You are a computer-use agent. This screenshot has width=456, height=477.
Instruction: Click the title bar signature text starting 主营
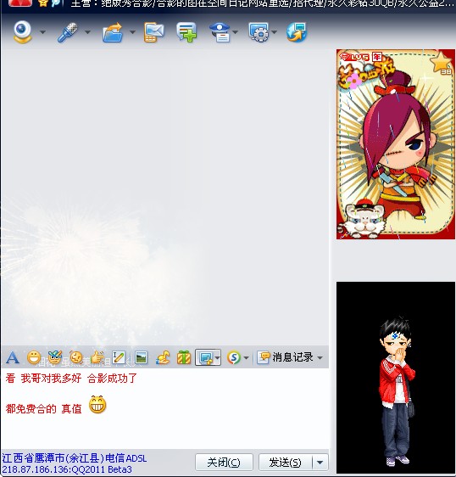(x=263, y=3)
